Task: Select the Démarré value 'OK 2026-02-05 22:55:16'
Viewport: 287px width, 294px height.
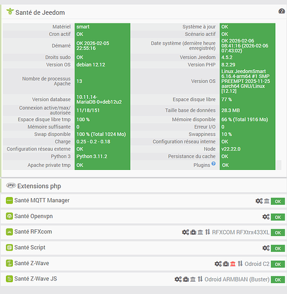Action: click(93, 46)
